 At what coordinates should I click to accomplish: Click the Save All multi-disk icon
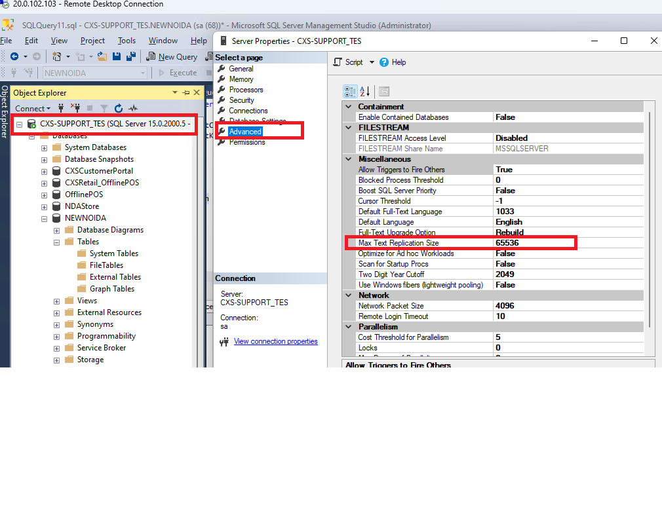(x=131, y=56)
